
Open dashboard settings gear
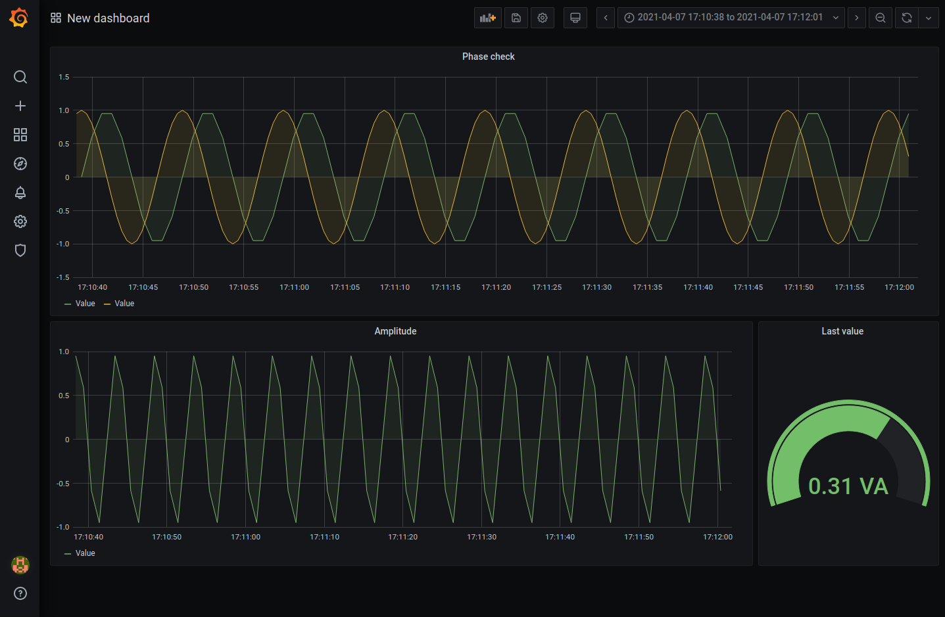[x=542, y=17]
